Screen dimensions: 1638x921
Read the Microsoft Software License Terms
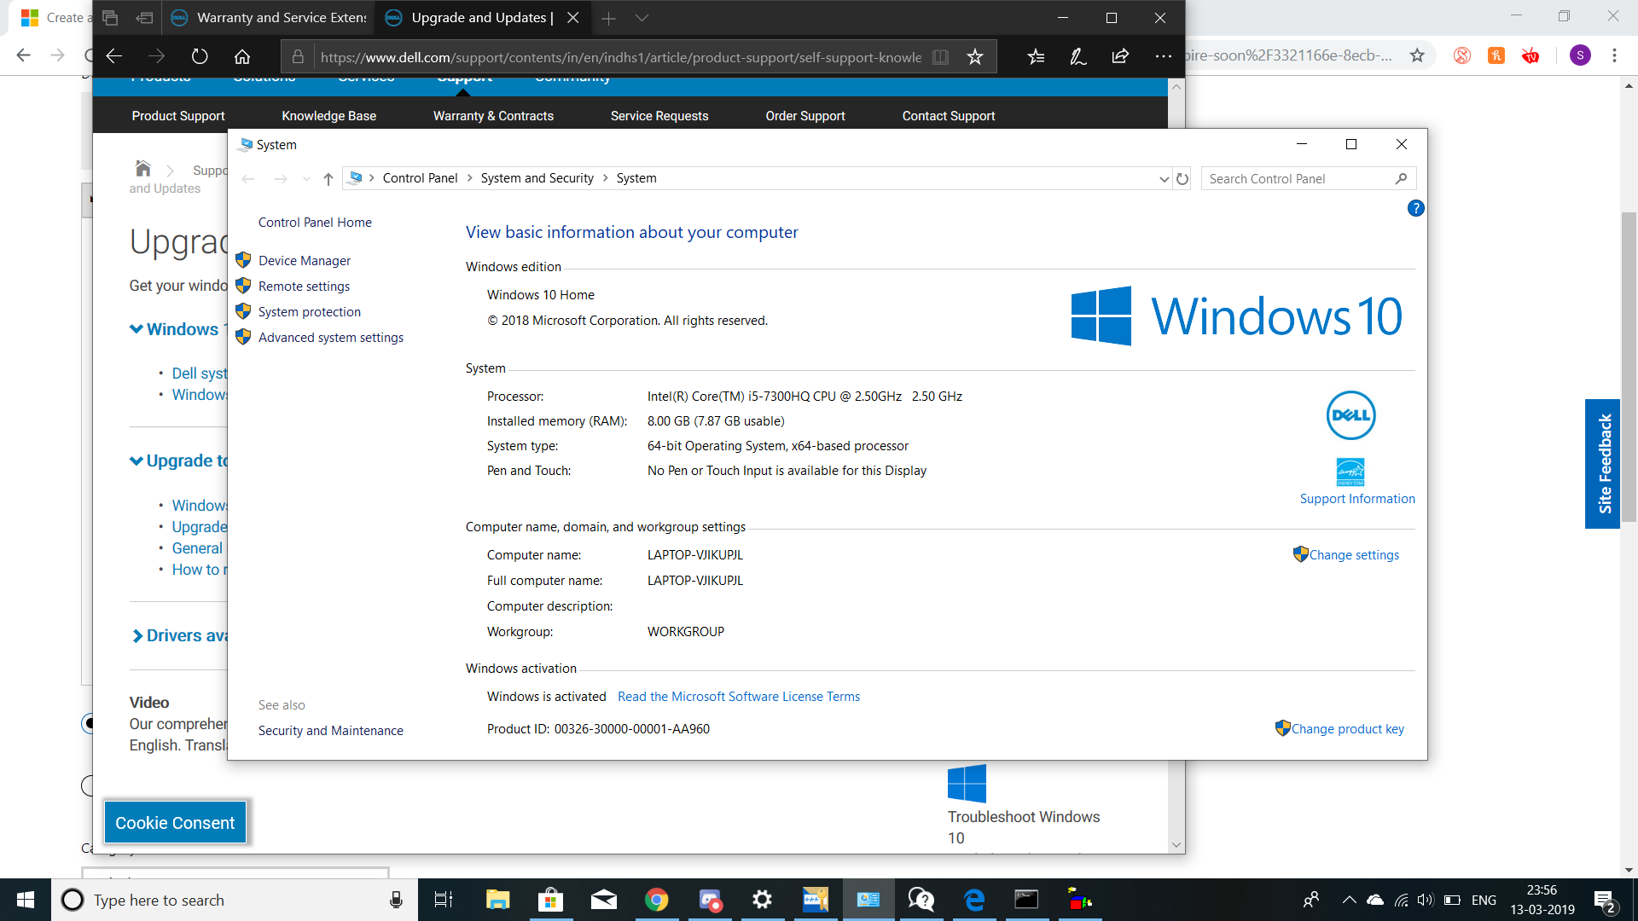tap(739, 696)
